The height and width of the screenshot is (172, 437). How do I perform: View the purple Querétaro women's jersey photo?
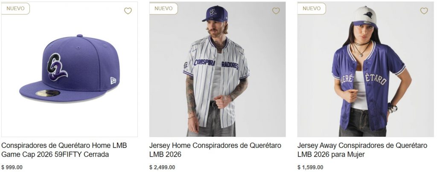pos(365,69)
